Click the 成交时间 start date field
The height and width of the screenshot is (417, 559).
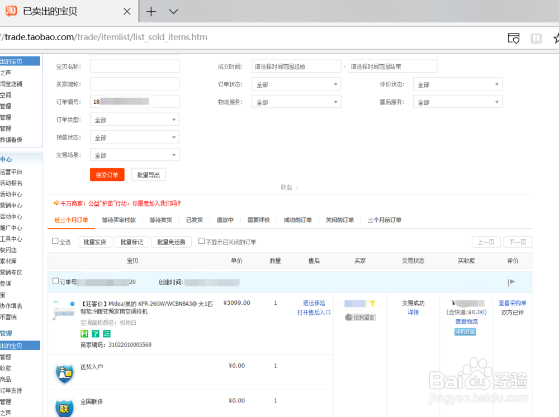[x=296, y=66]
